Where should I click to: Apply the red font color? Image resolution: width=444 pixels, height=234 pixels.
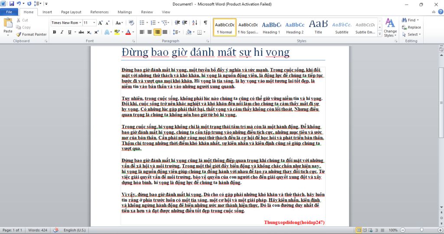coord(128,32)
